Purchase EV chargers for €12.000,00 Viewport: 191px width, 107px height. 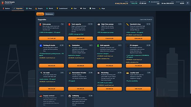coord(138,65)
